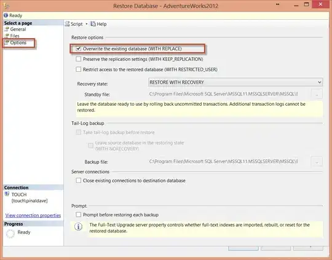332x260 pixels.
Task: Enable Preserve the replication settings checkbox
Action: click(x=78, y=59)
